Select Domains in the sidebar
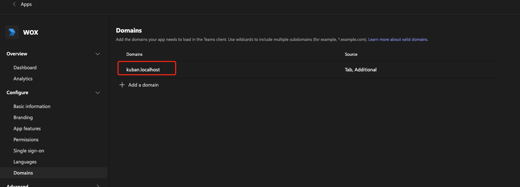The height and width of the screenshot is (187, 520). [x=23, y=173]
